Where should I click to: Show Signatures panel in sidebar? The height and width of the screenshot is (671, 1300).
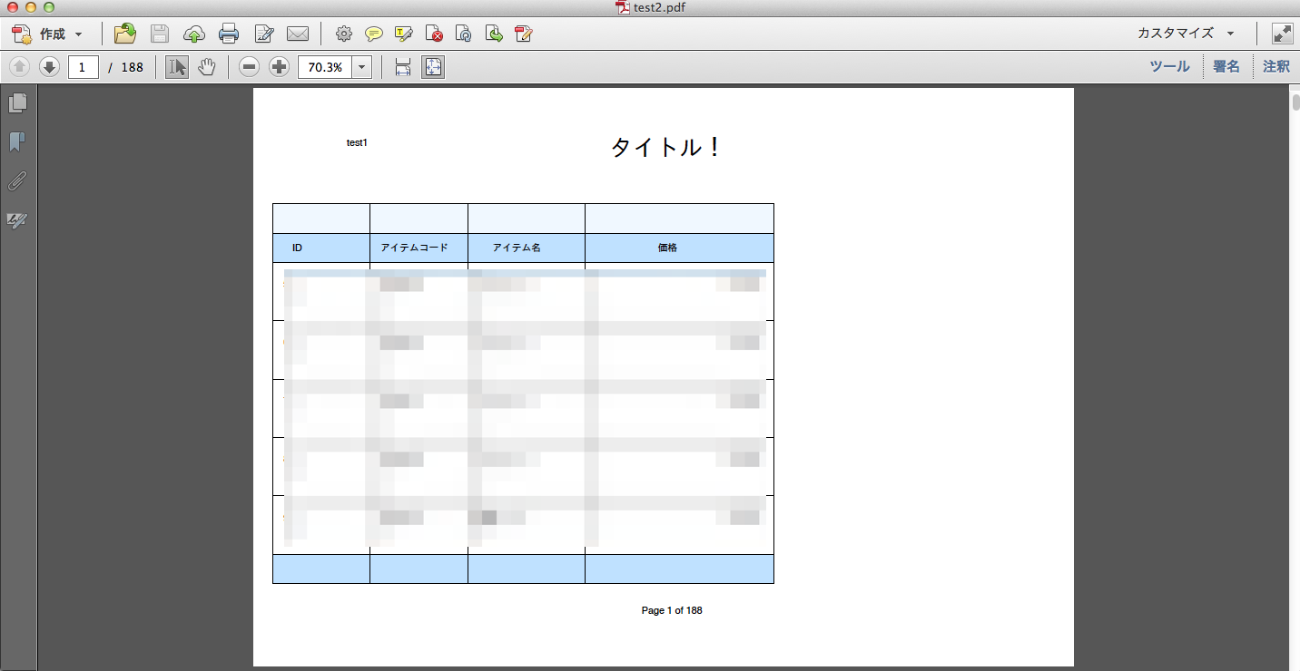pyautogui.click(x=17, y=220)
